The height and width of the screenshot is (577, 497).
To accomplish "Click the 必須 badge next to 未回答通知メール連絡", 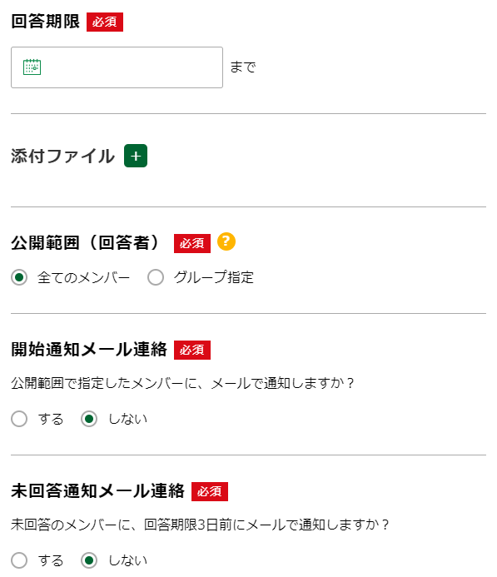I will click(x=210, y=491).
